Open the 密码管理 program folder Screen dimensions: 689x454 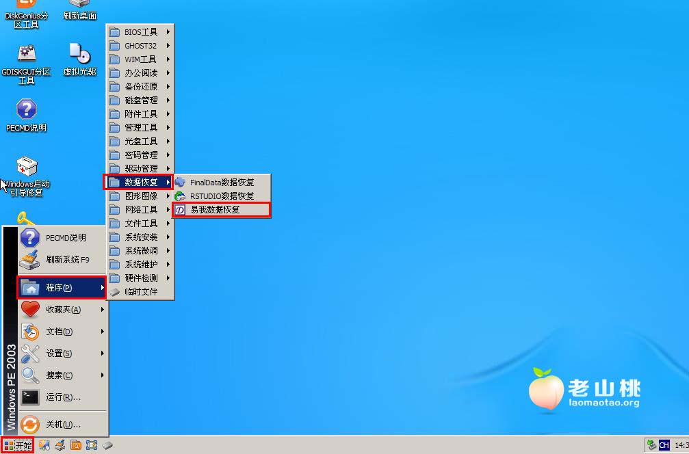(140, 155)
